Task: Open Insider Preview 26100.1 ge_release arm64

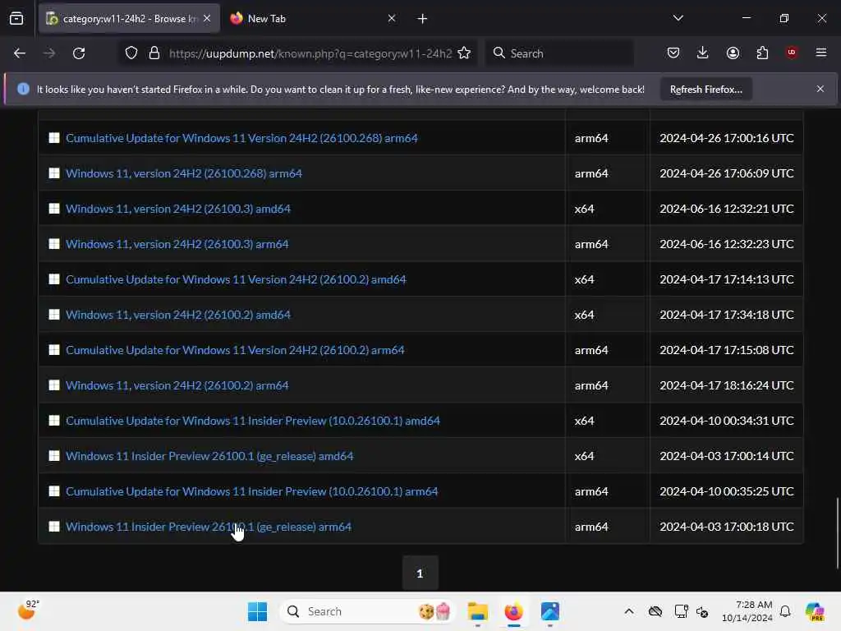Action: (x=208, y=527)
